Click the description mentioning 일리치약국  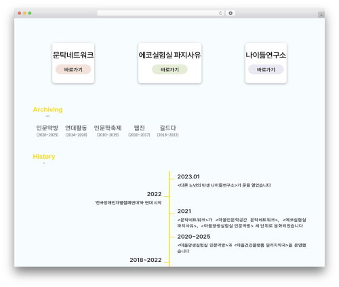point(241,248)
